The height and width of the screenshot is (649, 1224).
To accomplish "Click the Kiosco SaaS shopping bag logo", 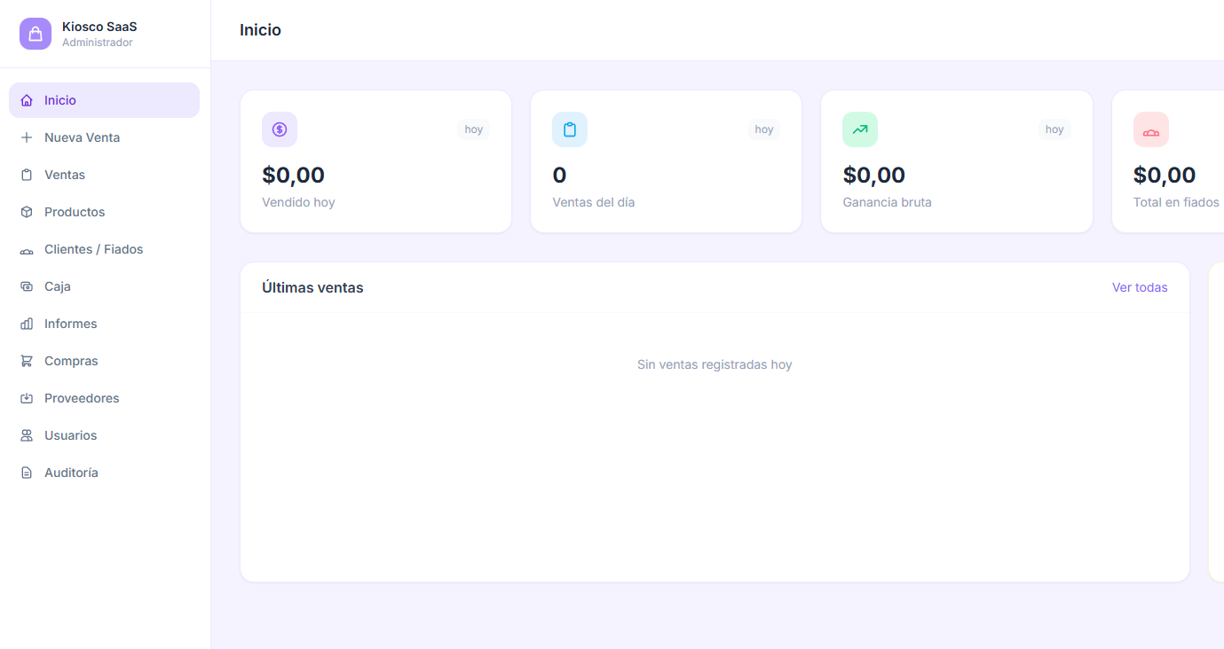I will click(x=36, y=34).
